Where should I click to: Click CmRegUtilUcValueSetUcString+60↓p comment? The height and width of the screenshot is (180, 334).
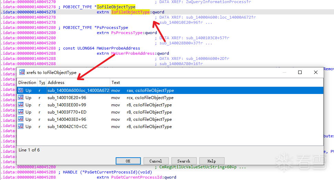[198, 167]
